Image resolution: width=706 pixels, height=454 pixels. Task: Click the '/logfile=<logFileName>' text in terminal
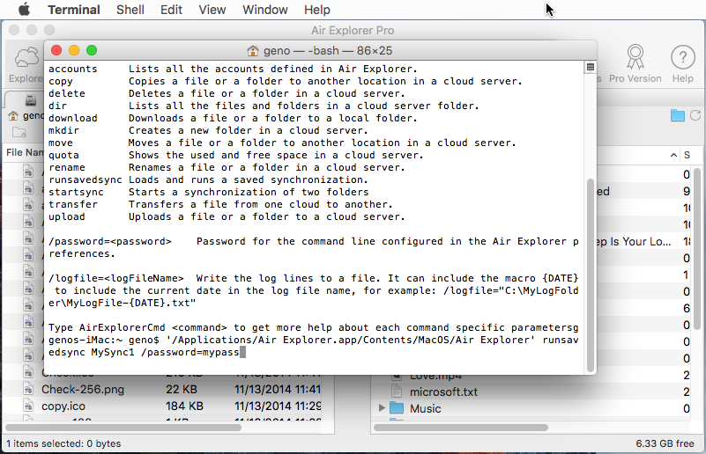tap(116, 278)
